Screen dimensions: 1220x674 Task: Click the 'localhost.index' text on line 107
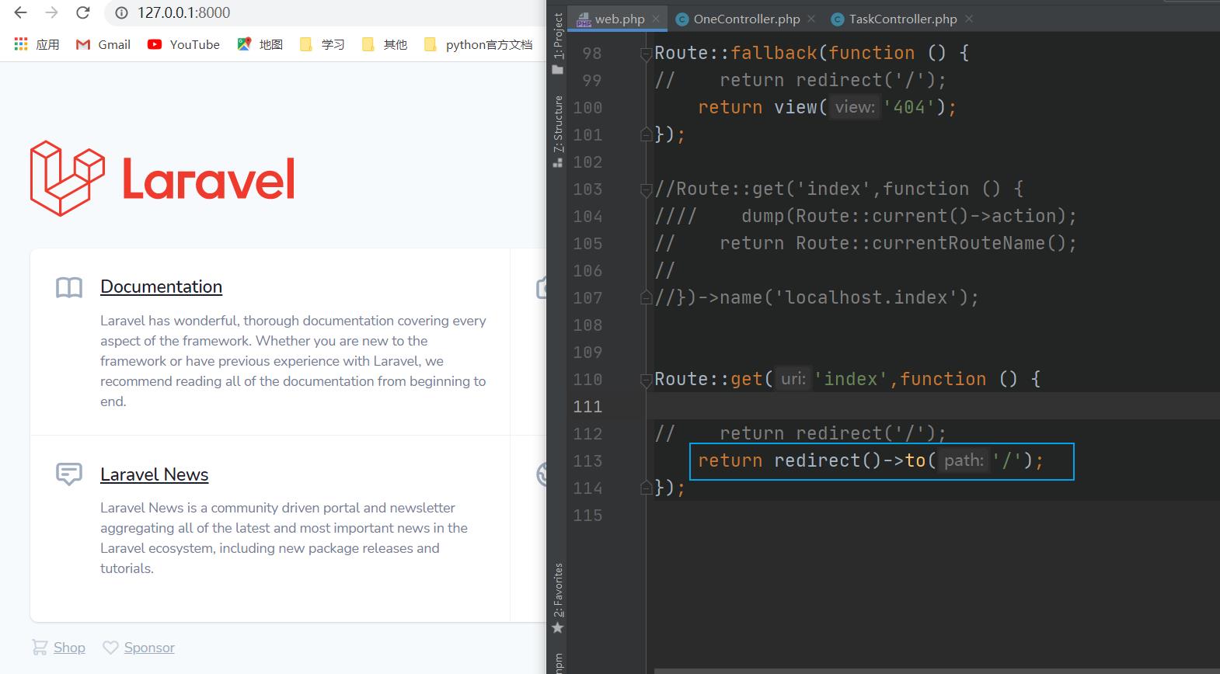click(x=866, y=297)
